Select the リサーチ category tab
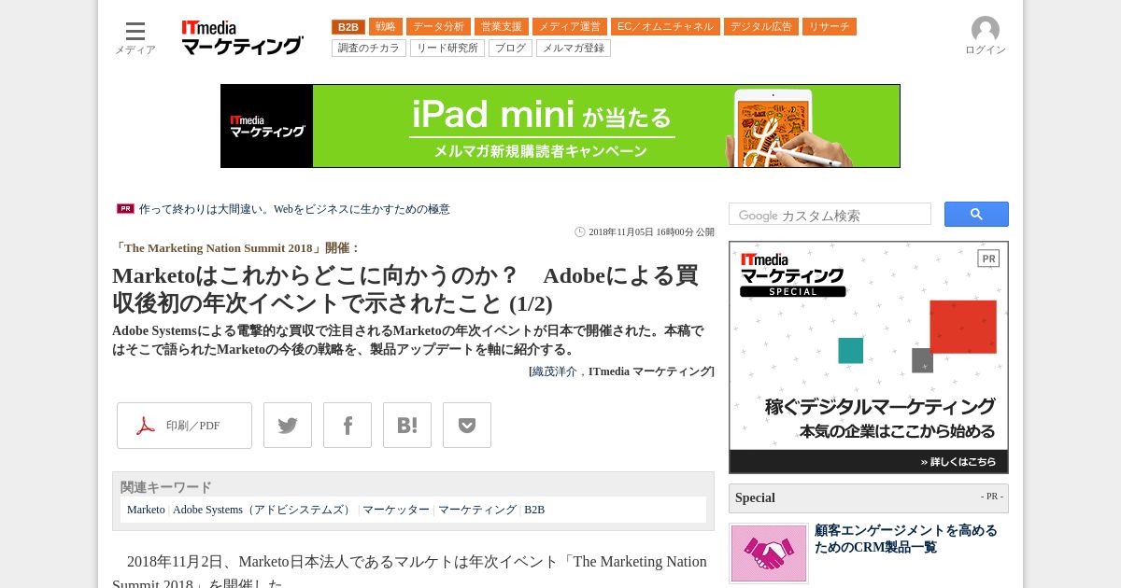Image resolution: width=1121 pixels, height=588 pixels. point(830,27)
